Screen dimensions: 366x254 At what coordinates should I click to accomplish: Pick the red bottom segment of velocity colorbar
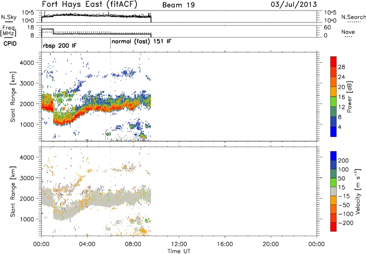334,227
